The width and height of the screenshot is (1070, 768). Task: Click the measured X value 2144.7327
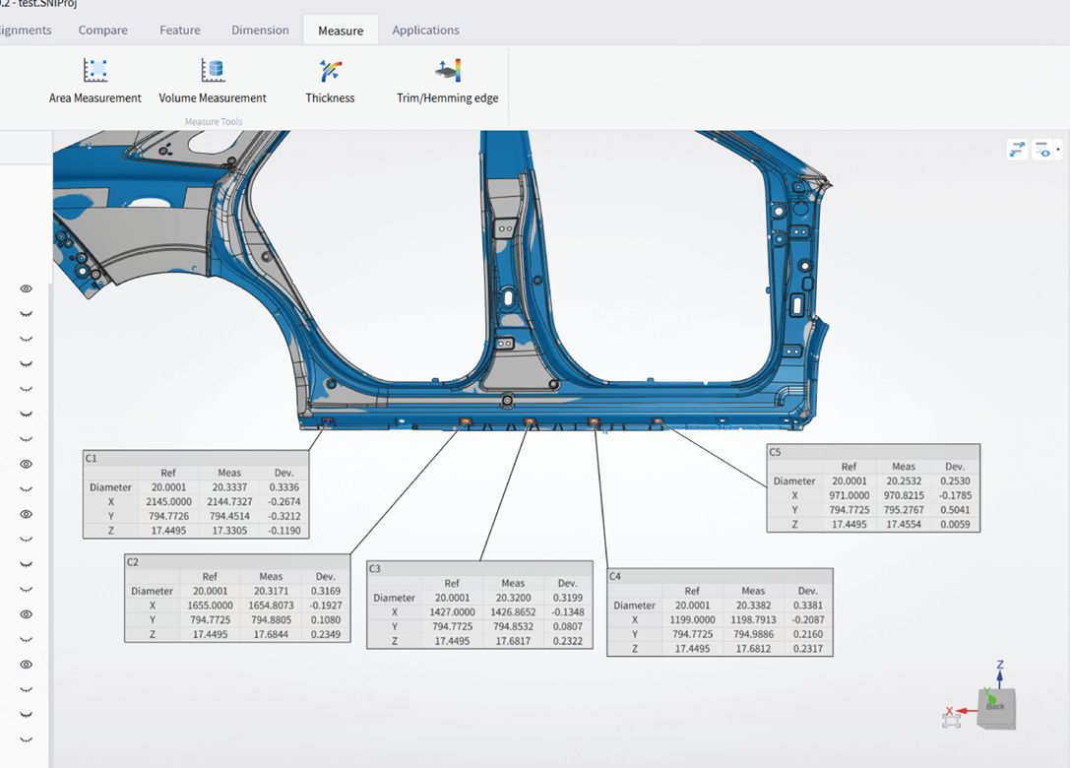click(229, 502)
